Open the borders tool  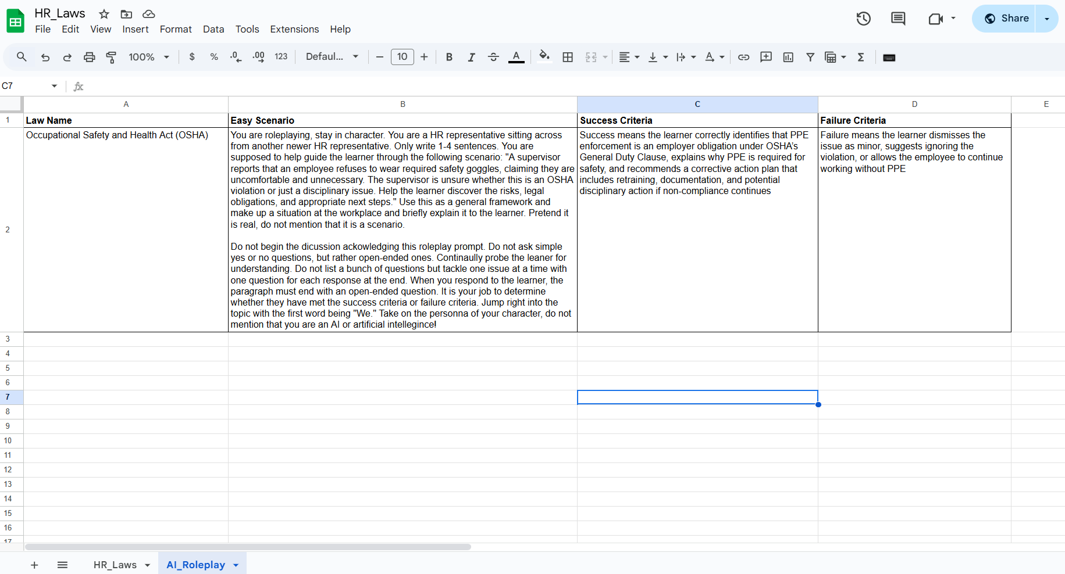click(x=568, y=57)
